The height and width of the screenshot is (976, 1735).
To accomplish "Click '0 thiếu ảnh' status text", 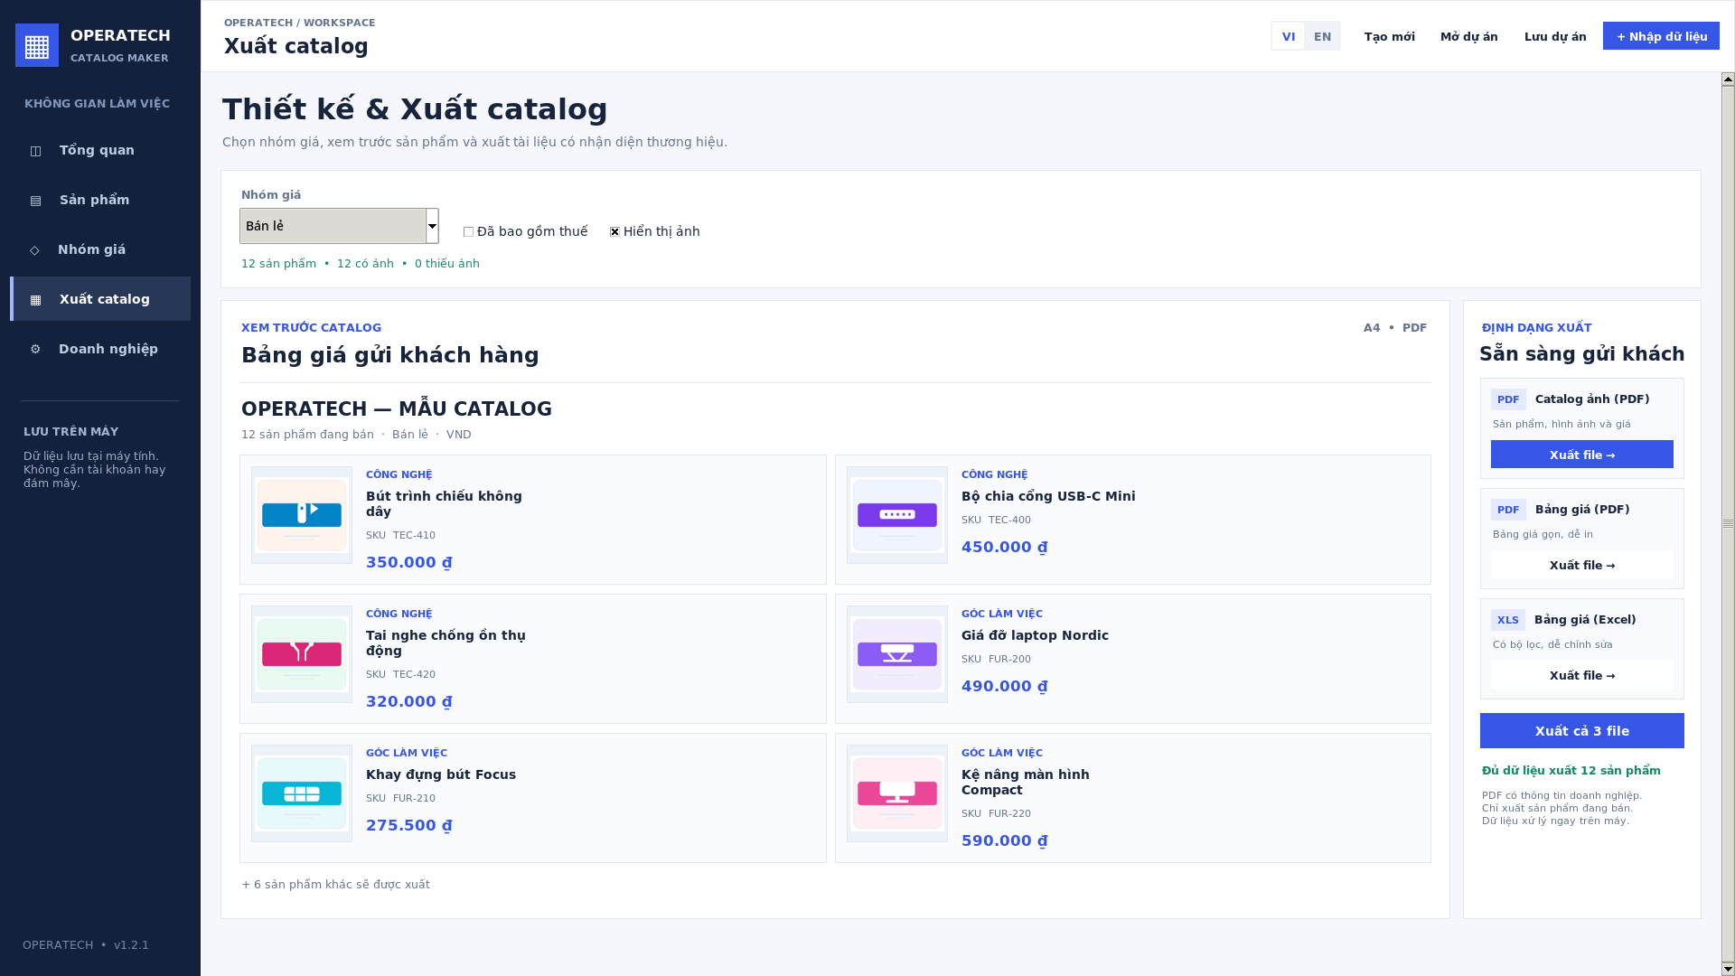I will coord(447,264).
